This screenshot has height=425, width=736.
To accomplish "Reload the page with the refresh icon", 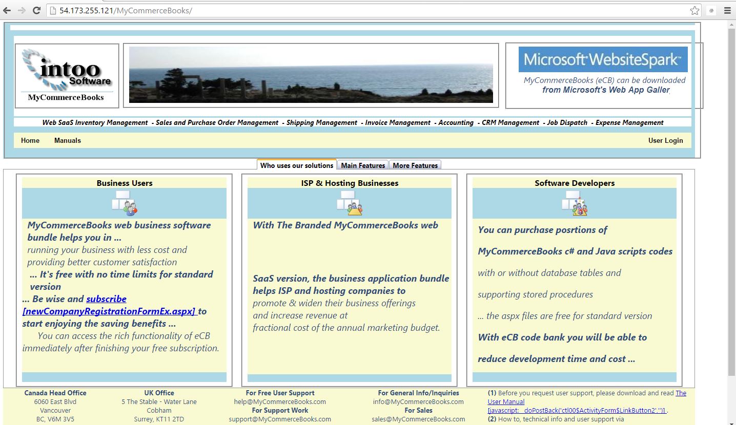I will click(x=36, y=10).
